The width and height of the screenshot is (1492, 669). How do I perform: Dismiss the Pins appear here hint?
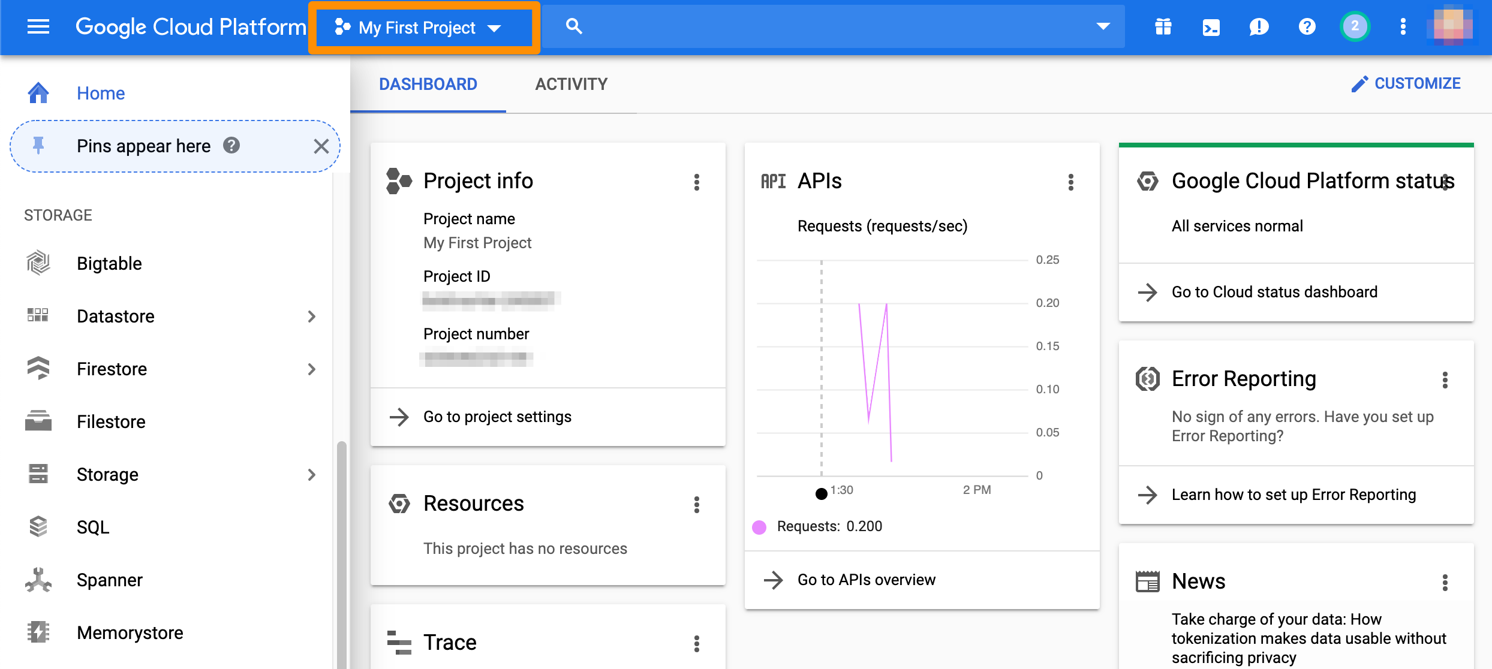[321, 146]
